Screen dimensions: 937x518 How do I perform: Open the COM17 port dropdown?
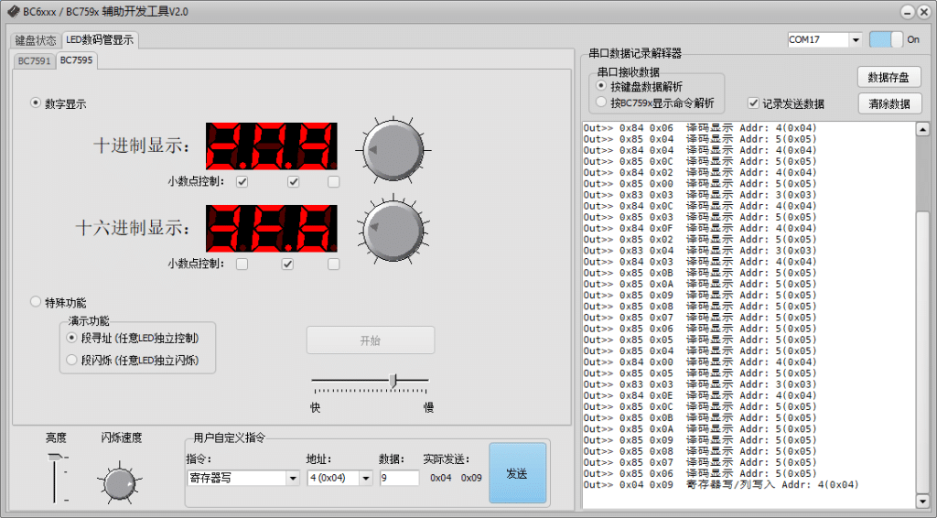855,40
